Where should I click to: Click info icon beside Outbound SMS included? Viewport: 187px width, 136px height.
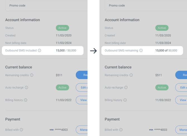(x=39, y=50)
